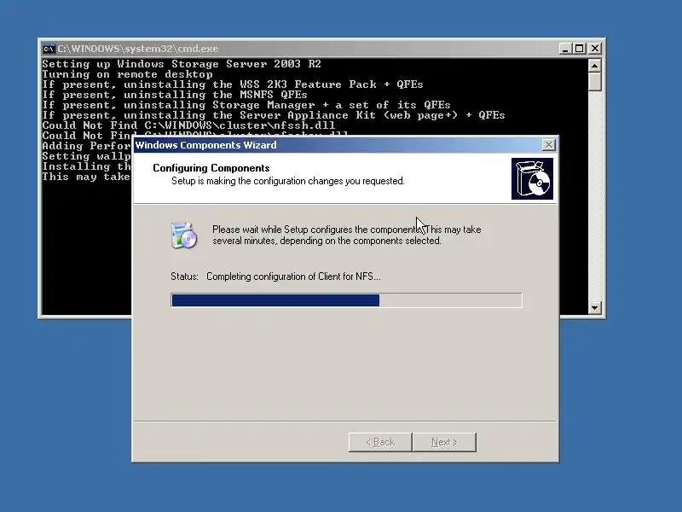Click the grayed-out Back button
Image resolution: width=682 pixels, height=512 pixels.
tap(380, 442)
